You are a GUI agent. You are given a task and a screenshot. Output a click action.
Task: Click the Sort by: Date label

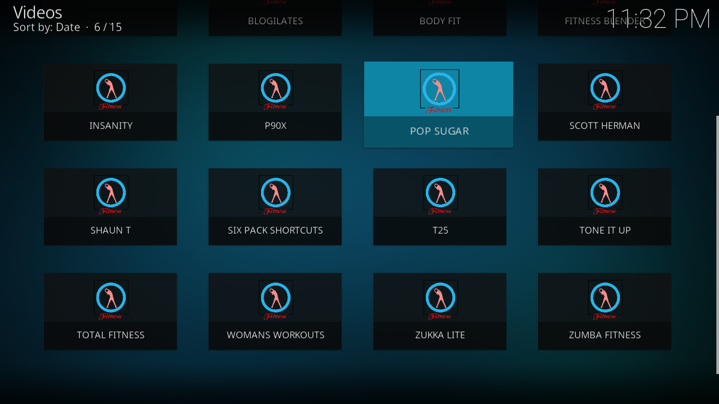point(46,27)
